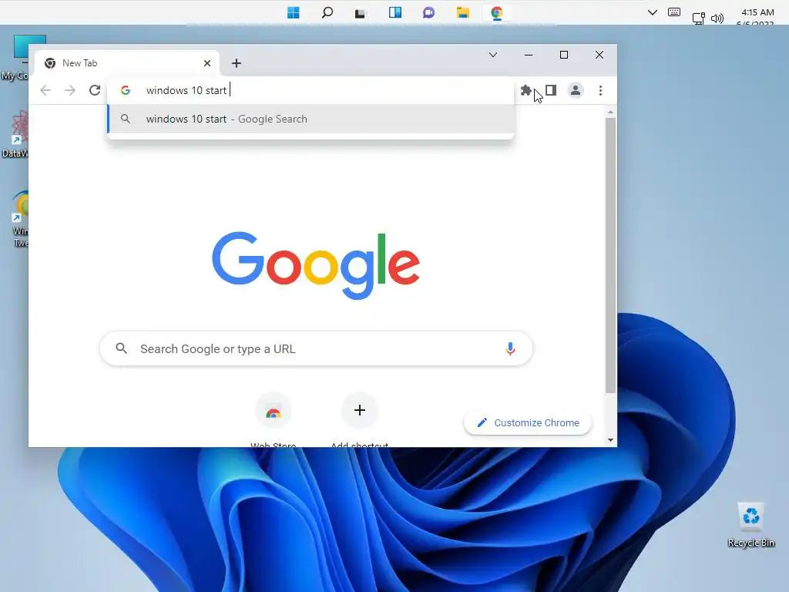Toggle Chrome side panel icon

(x=551, y=90)
